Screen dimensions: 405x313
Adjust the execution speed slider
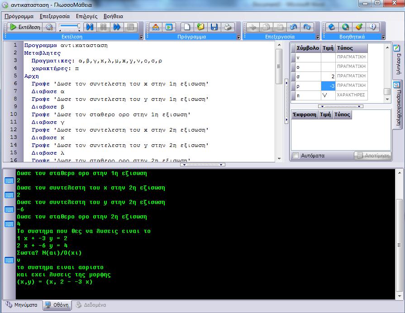click(70, 27)
